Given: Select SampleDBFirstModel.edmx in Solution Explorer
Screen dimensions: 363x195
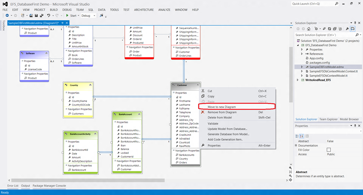Looking at the screenshot, I should point(326,67).
